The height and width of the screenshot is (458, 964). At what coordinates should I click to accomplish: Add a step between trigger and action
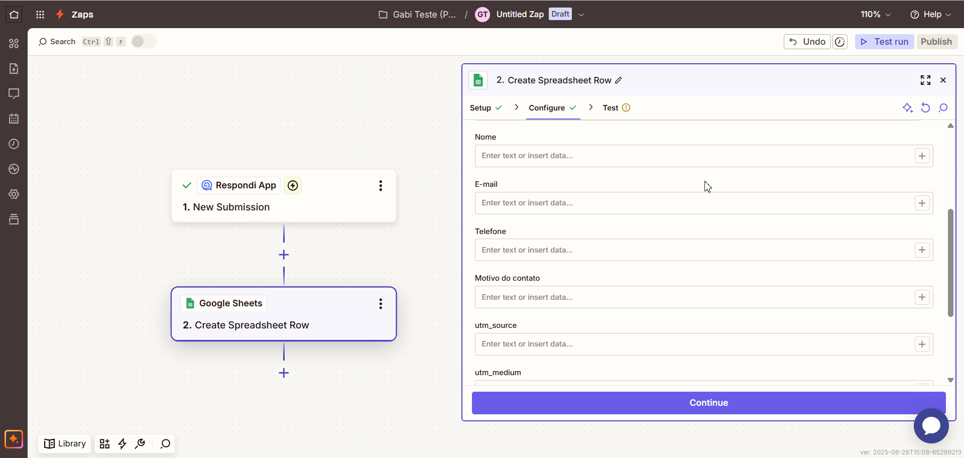(x=284, y=255)
